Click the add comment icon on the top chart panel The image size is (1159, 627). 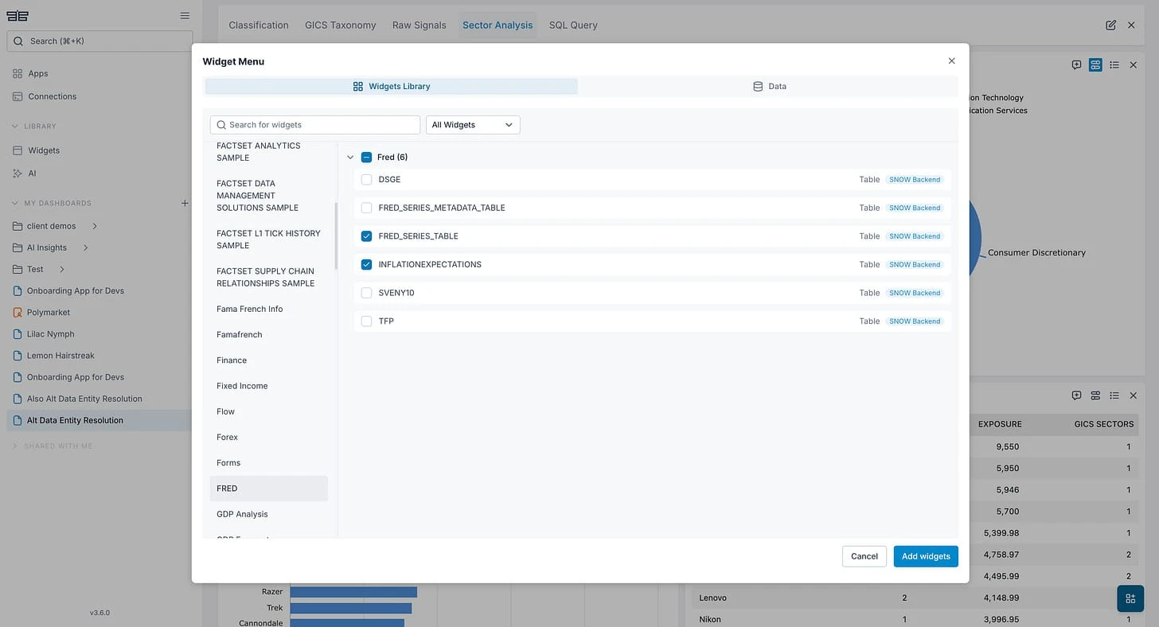pyautogui.click(x=1076, y=64)
